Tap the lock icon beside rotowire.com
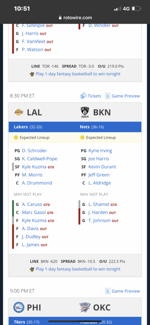The image size is (150, 325). [x=60, y=18]
